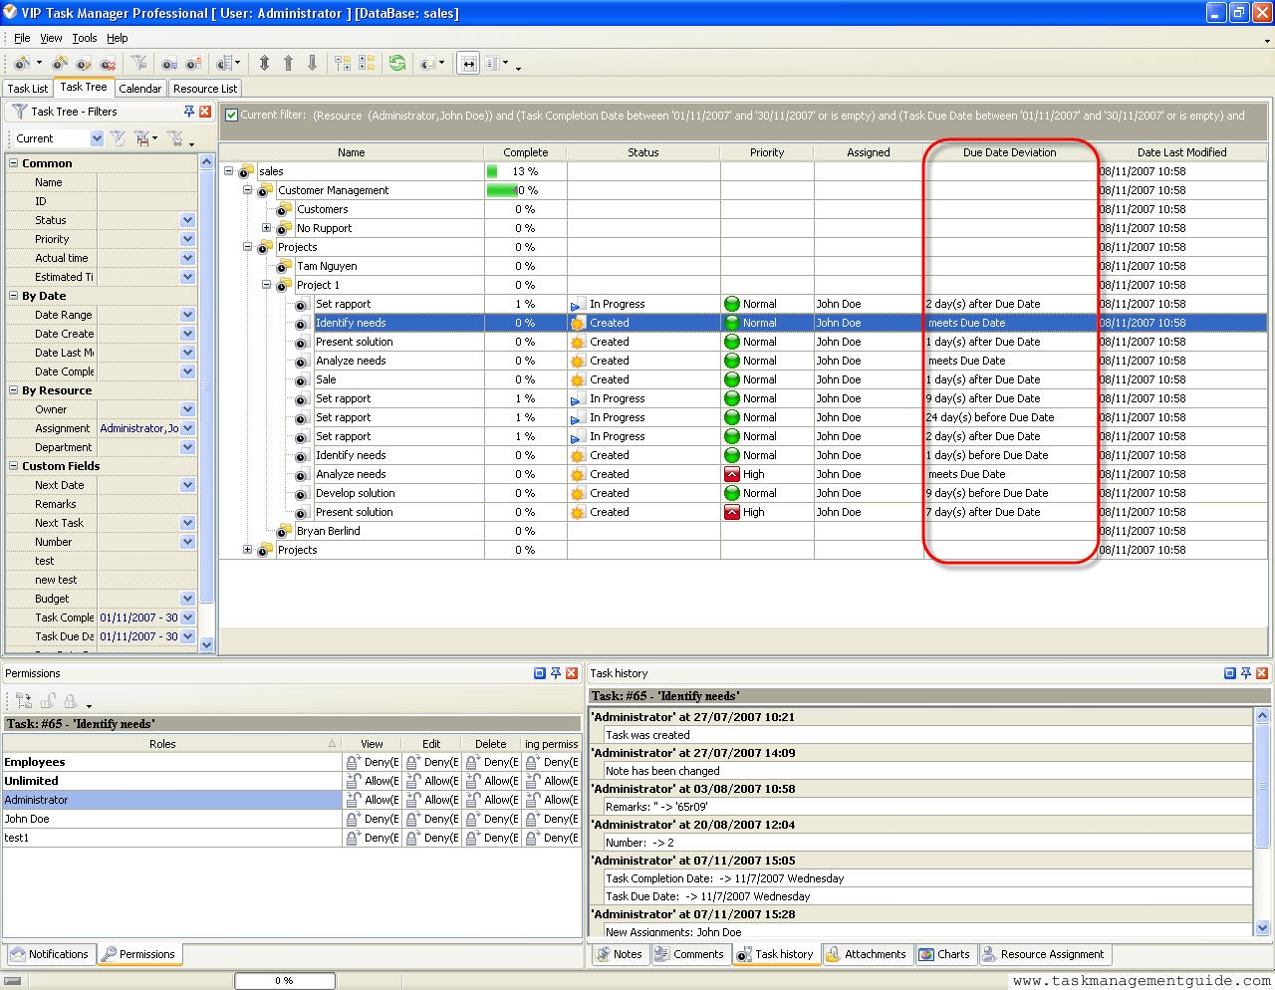Viewport: 1275px width, 990px height.
Task: Toggle Employees Delete permission cell
Action: point(491,762)
